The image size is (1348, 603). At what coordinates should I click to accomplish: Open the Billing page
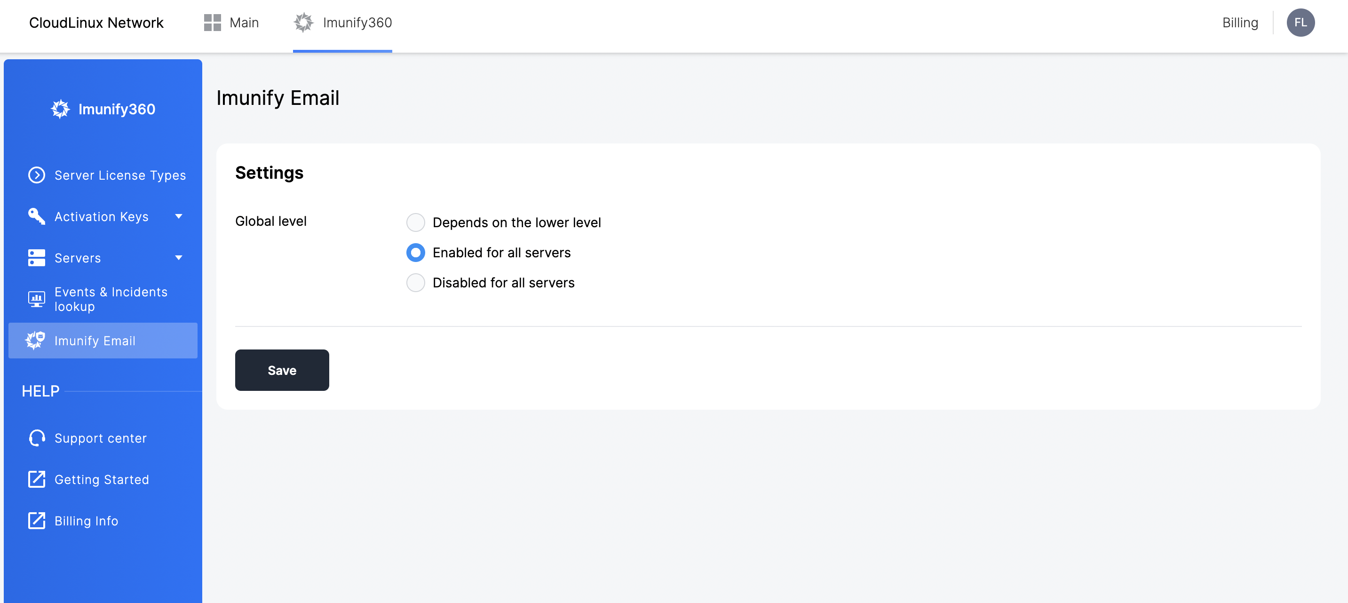point(1240,23)
